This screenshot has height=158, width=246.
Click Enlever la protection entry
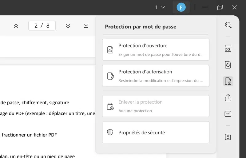156,106
